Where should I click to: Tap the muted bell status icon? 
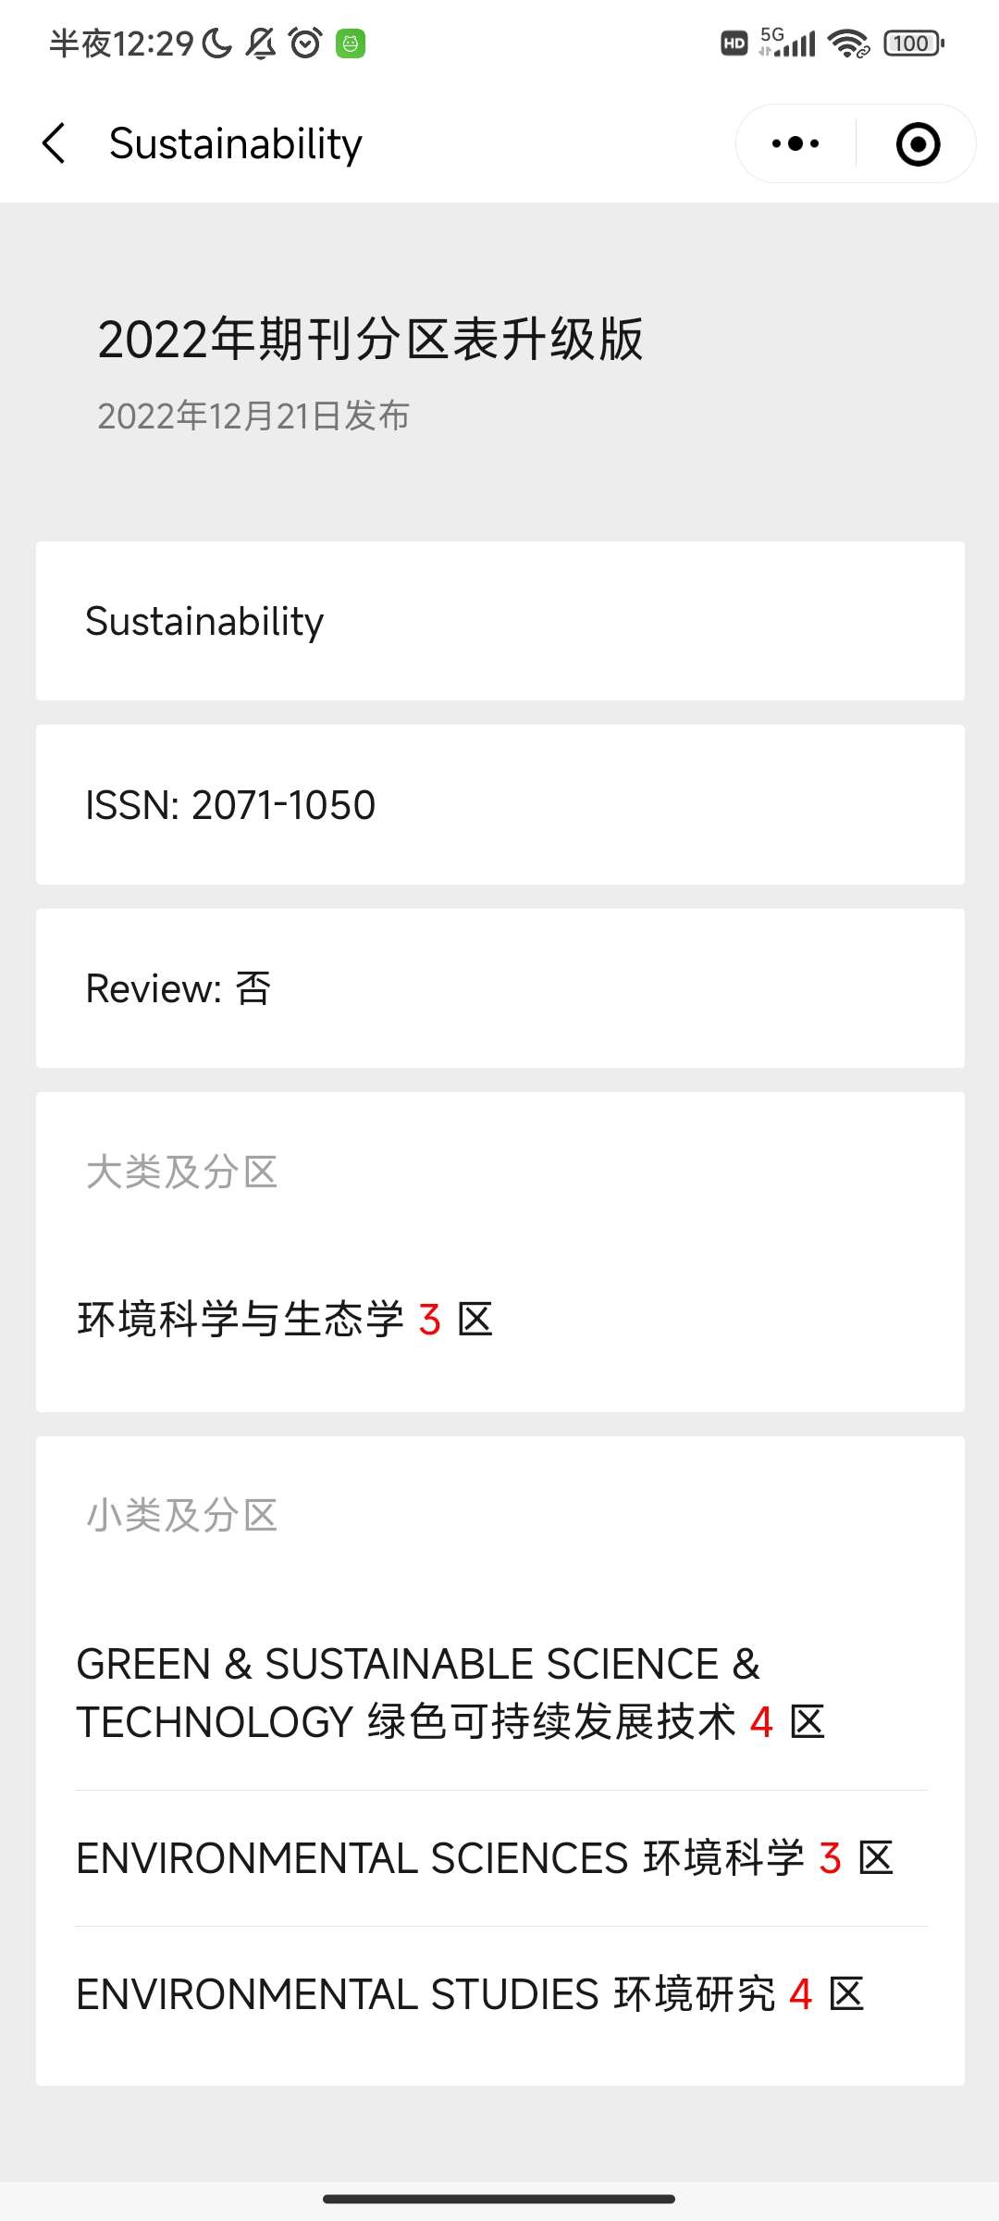pyautogui.click(x=261, y=43)
